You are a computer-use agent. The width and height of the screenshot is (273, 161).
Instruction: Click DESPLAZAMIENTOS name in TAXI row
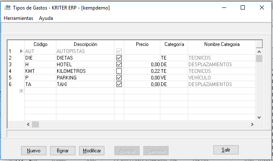click(x=222, y=84)
